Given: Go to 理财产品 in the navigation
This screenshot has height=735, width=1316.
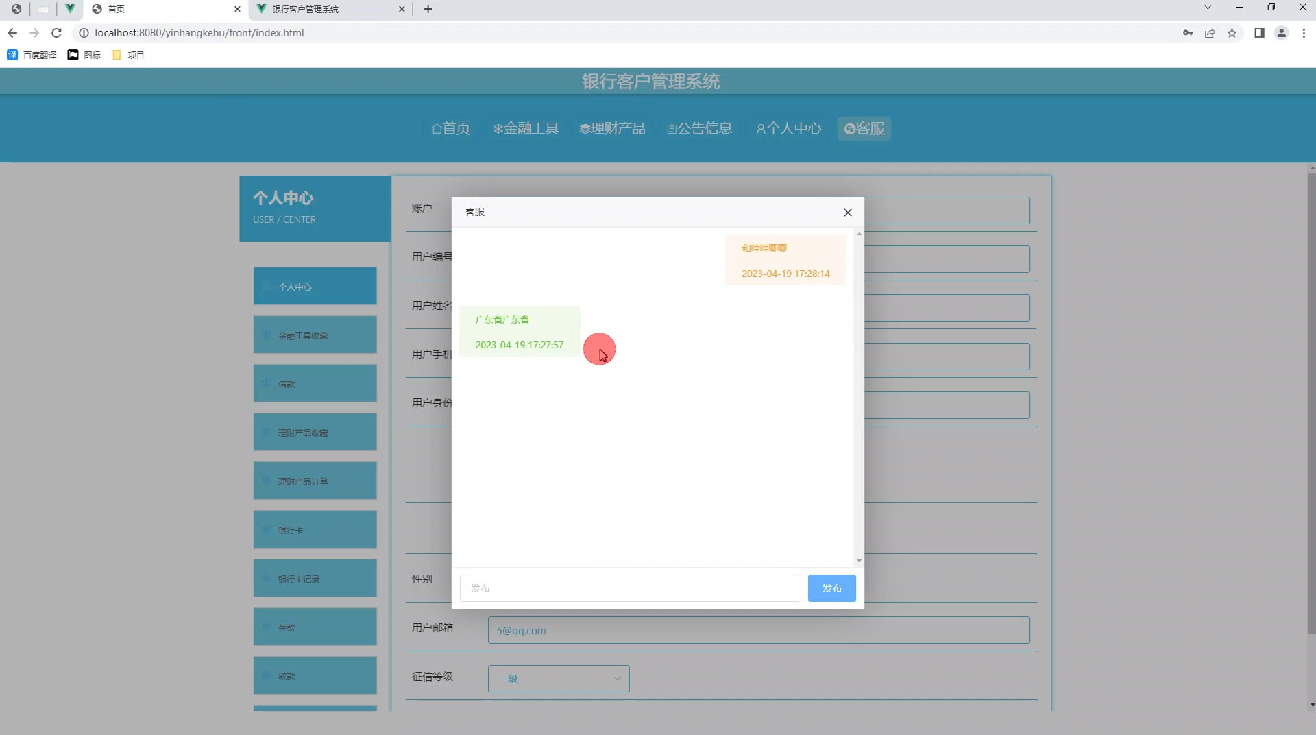Looking at the screenshot, I should pyautogui.click(x=613, y=128).
